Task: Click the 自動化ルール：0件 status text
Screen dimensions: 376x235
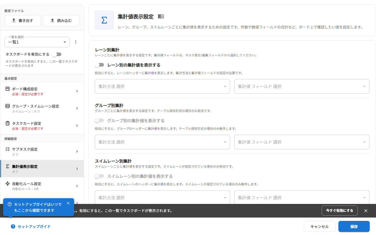Action: click(25, 189)
